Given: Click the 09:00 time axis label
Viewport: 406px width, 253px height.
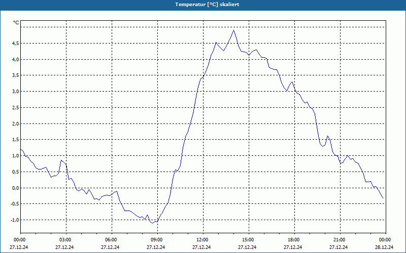Looking at the screenshot, I should click(156, 240).
